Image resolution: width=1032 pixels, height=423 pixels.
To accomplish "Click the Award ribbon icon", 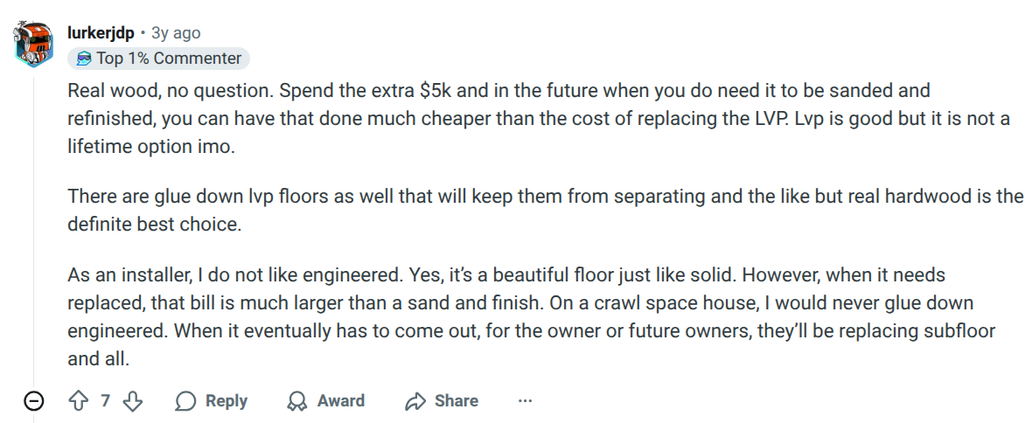I will tap(297, 401).
